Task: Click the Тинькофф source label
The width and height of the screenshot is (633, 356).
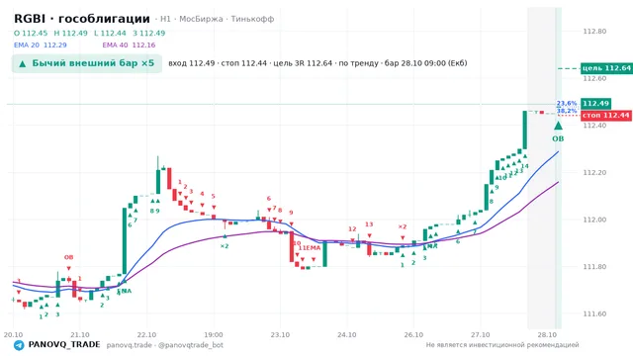Action: [253, 19]
